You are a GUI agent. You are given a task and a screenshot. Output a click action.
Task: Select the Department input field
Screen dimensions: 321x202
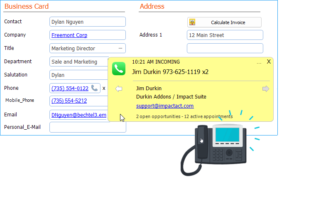[78, 62]
